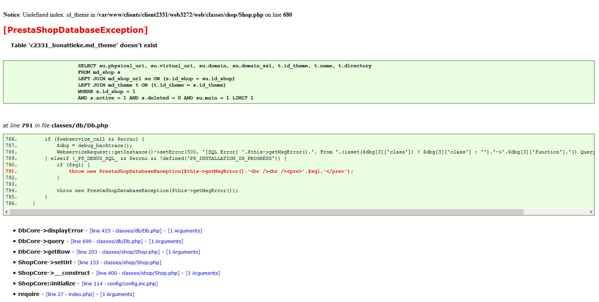Open link line 27 index.php
This screenshot has height=302, width=599.
[x=70, y=294]
